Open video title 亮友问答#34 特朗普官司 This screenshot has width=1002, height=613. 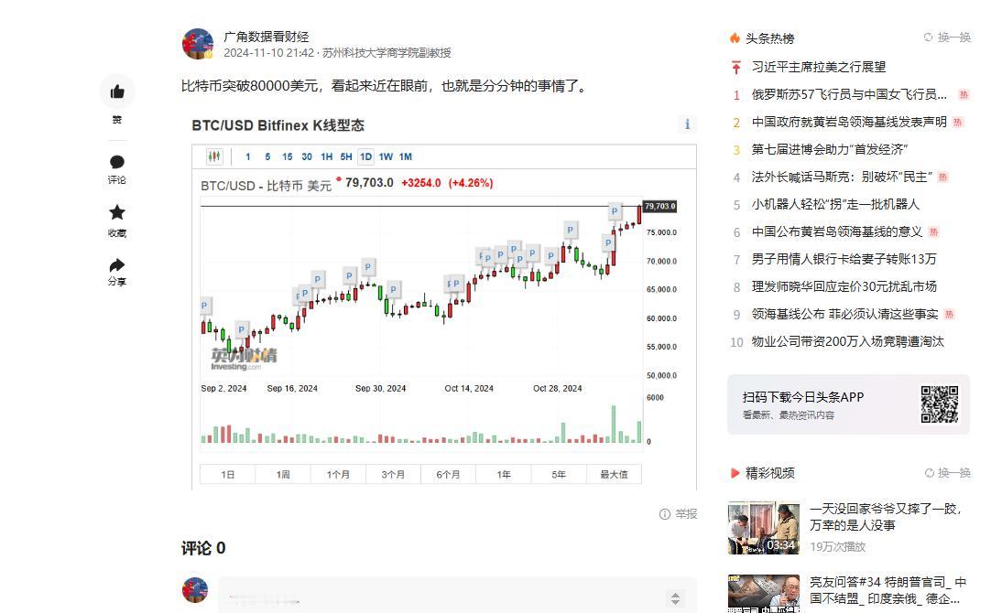point(888,590)
